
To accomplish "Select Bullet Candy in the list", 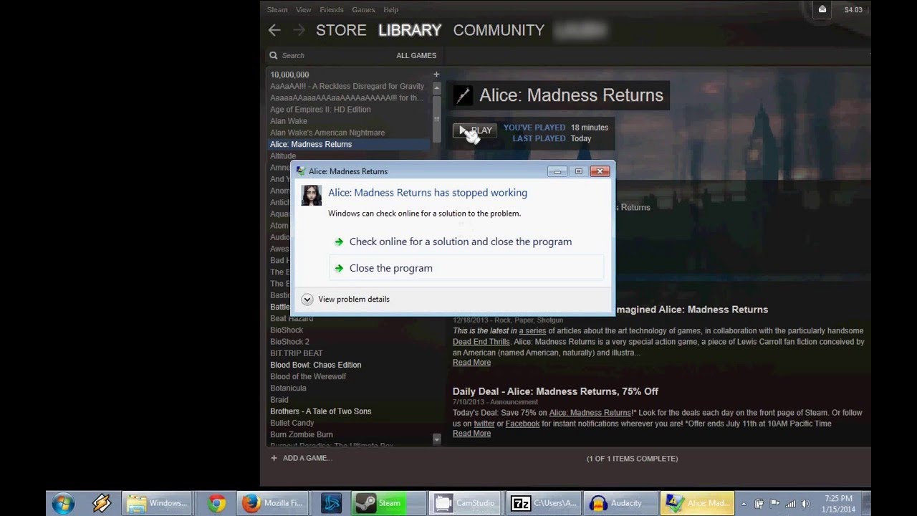I will pos(292,423).
